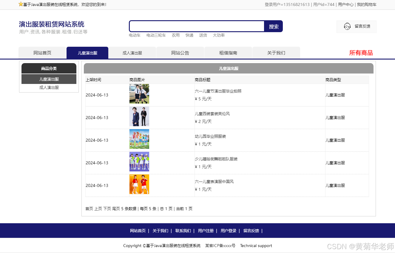Open the red Chinese-style costume thumbnail
This screenshot has height=253, width=395.
tap(139, 184)
